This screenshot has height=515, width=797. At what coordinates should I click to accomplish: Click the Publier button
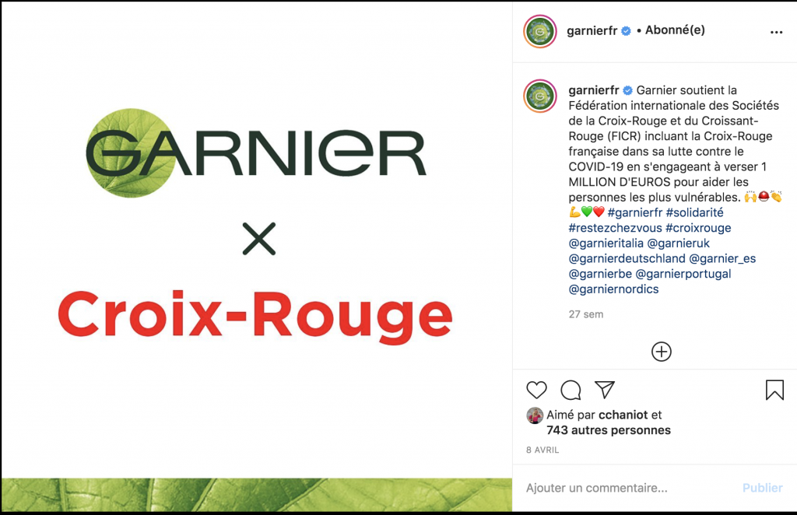(763, 488)
